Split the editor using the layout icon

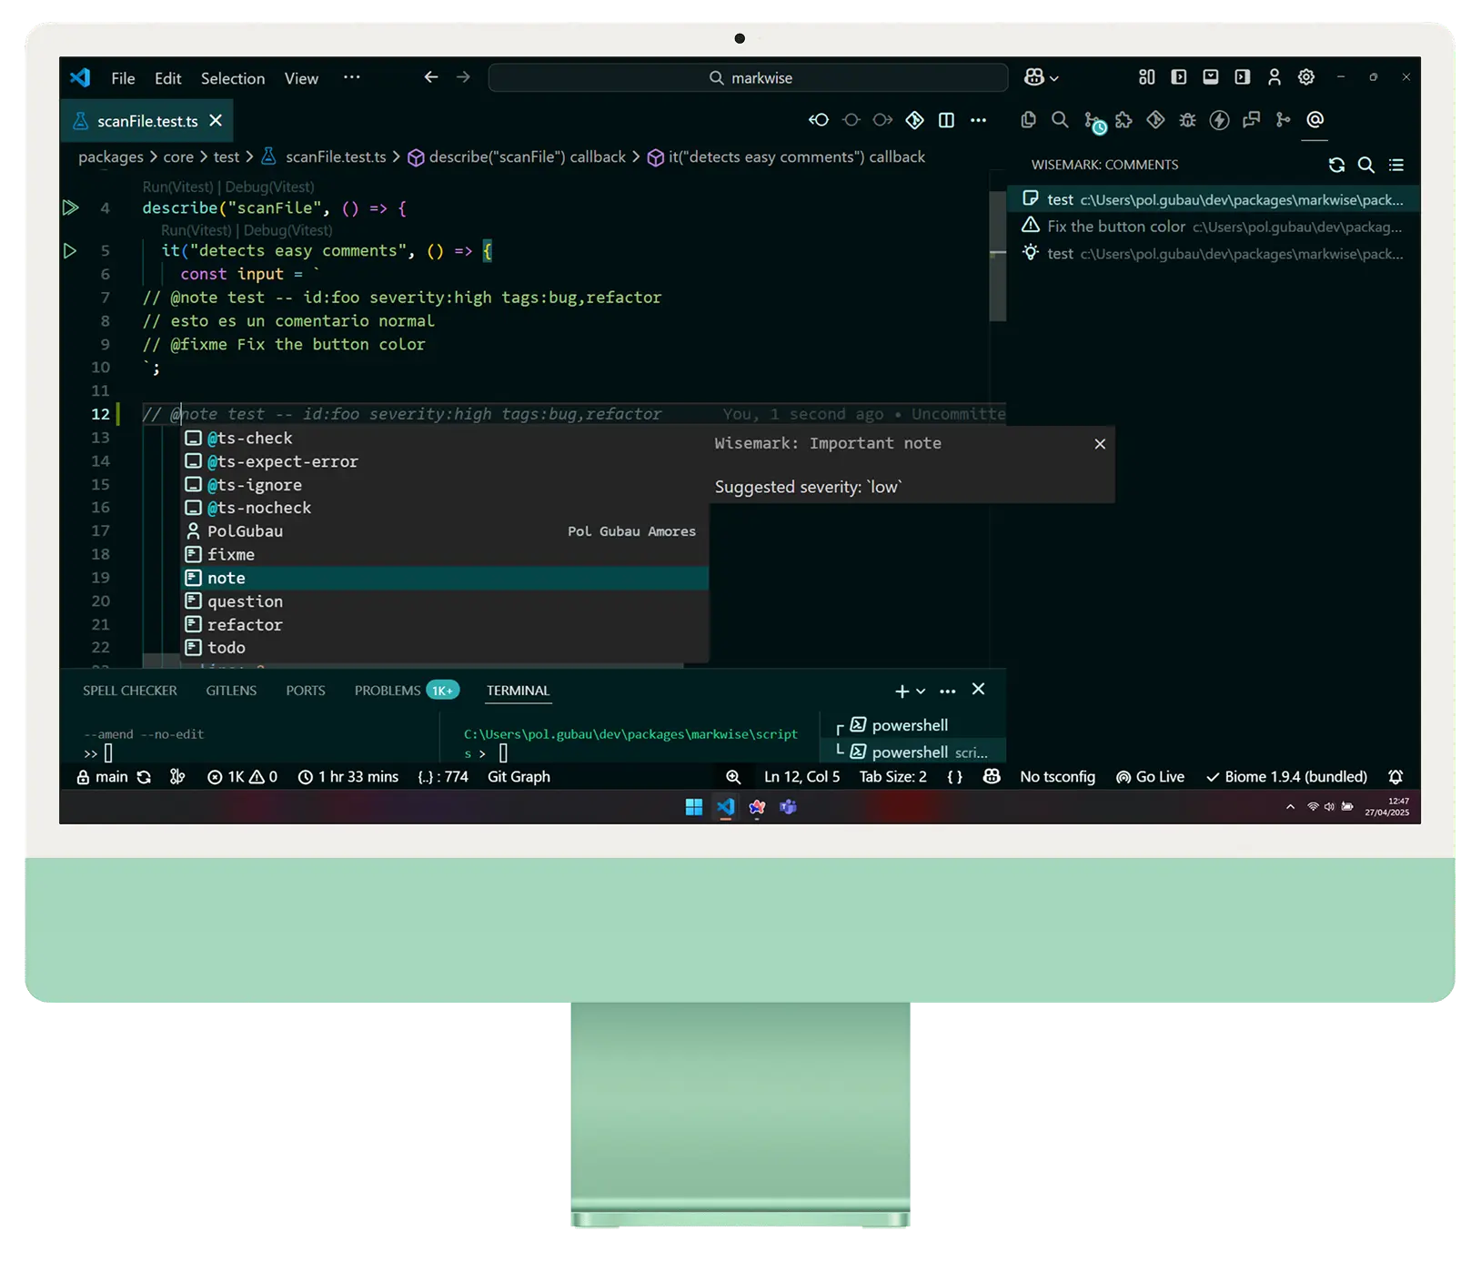[946, 119]
